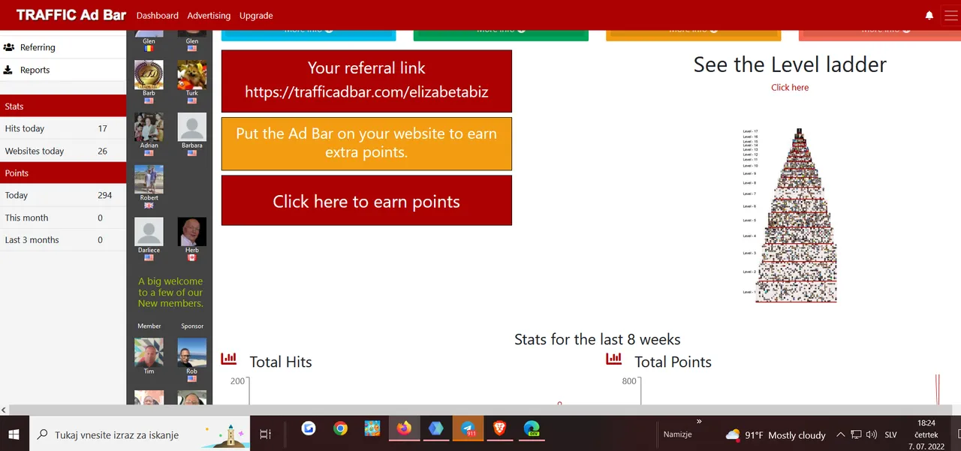The width and height of the screenshot is (961, 451).
Task: Open the 91°F weather widget
Action: pyautogui.click(x=776, y=434)
